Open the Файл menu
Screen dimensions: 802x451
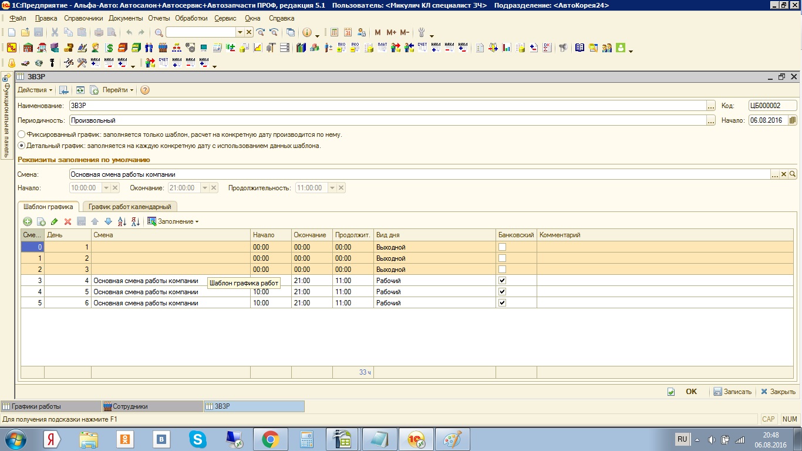[x=18, y=18]
